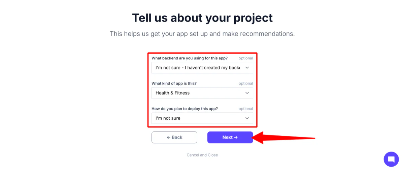Click "optional" beside the deploy question

[x=246, y=109]
